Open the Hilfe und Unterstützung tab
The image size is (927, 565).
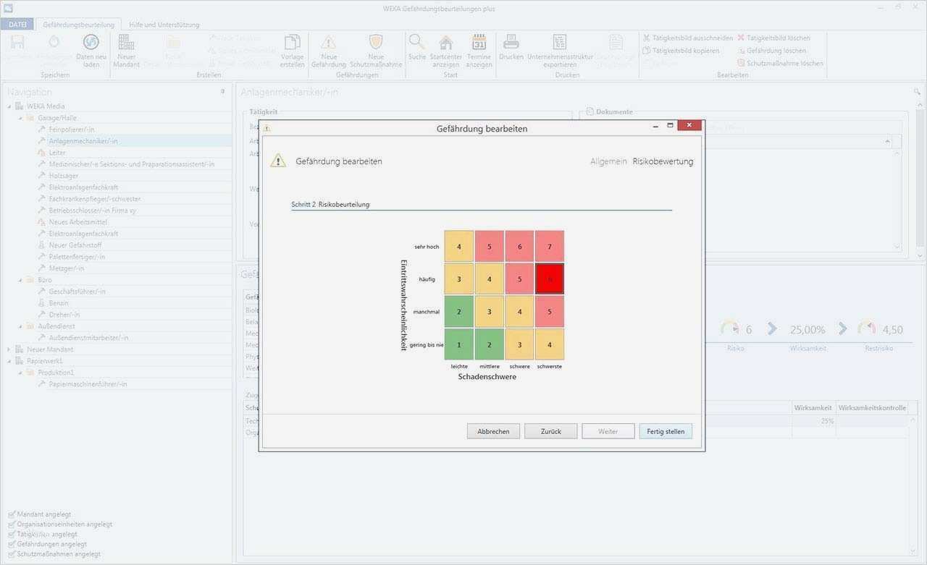164,25
